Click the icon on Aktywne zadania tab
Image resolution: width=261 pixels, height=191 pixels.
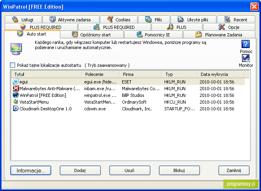(53, 19)
